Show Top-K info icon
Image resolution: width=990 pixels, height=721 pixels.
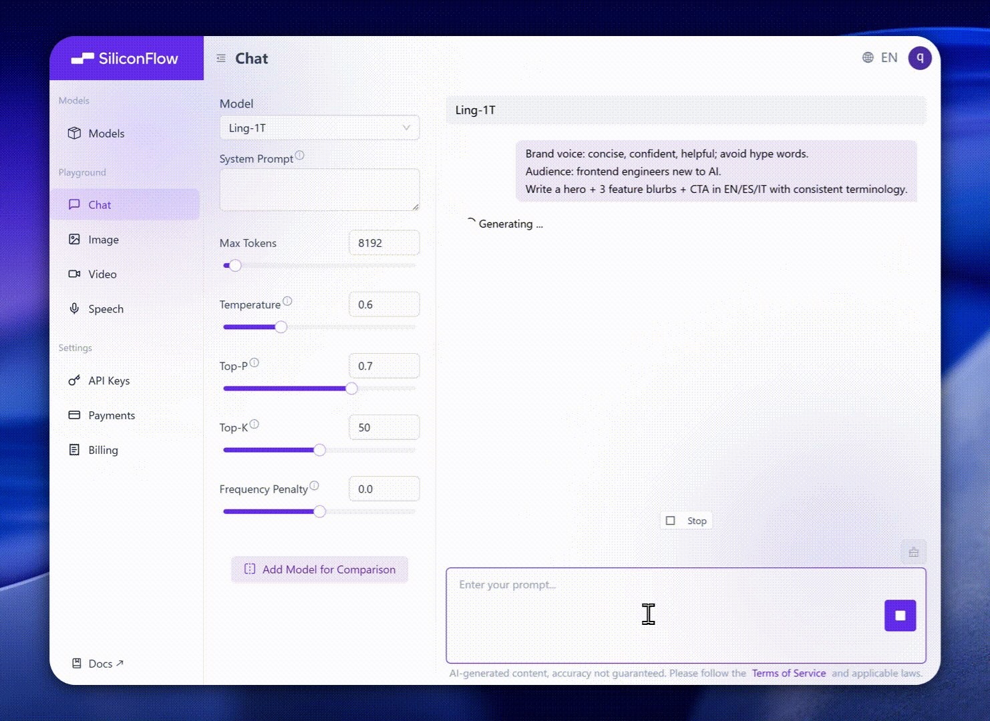click(x=254, y=424)
